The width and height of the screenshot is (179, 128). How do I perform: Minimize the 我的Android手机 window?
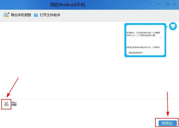[159, 4]
